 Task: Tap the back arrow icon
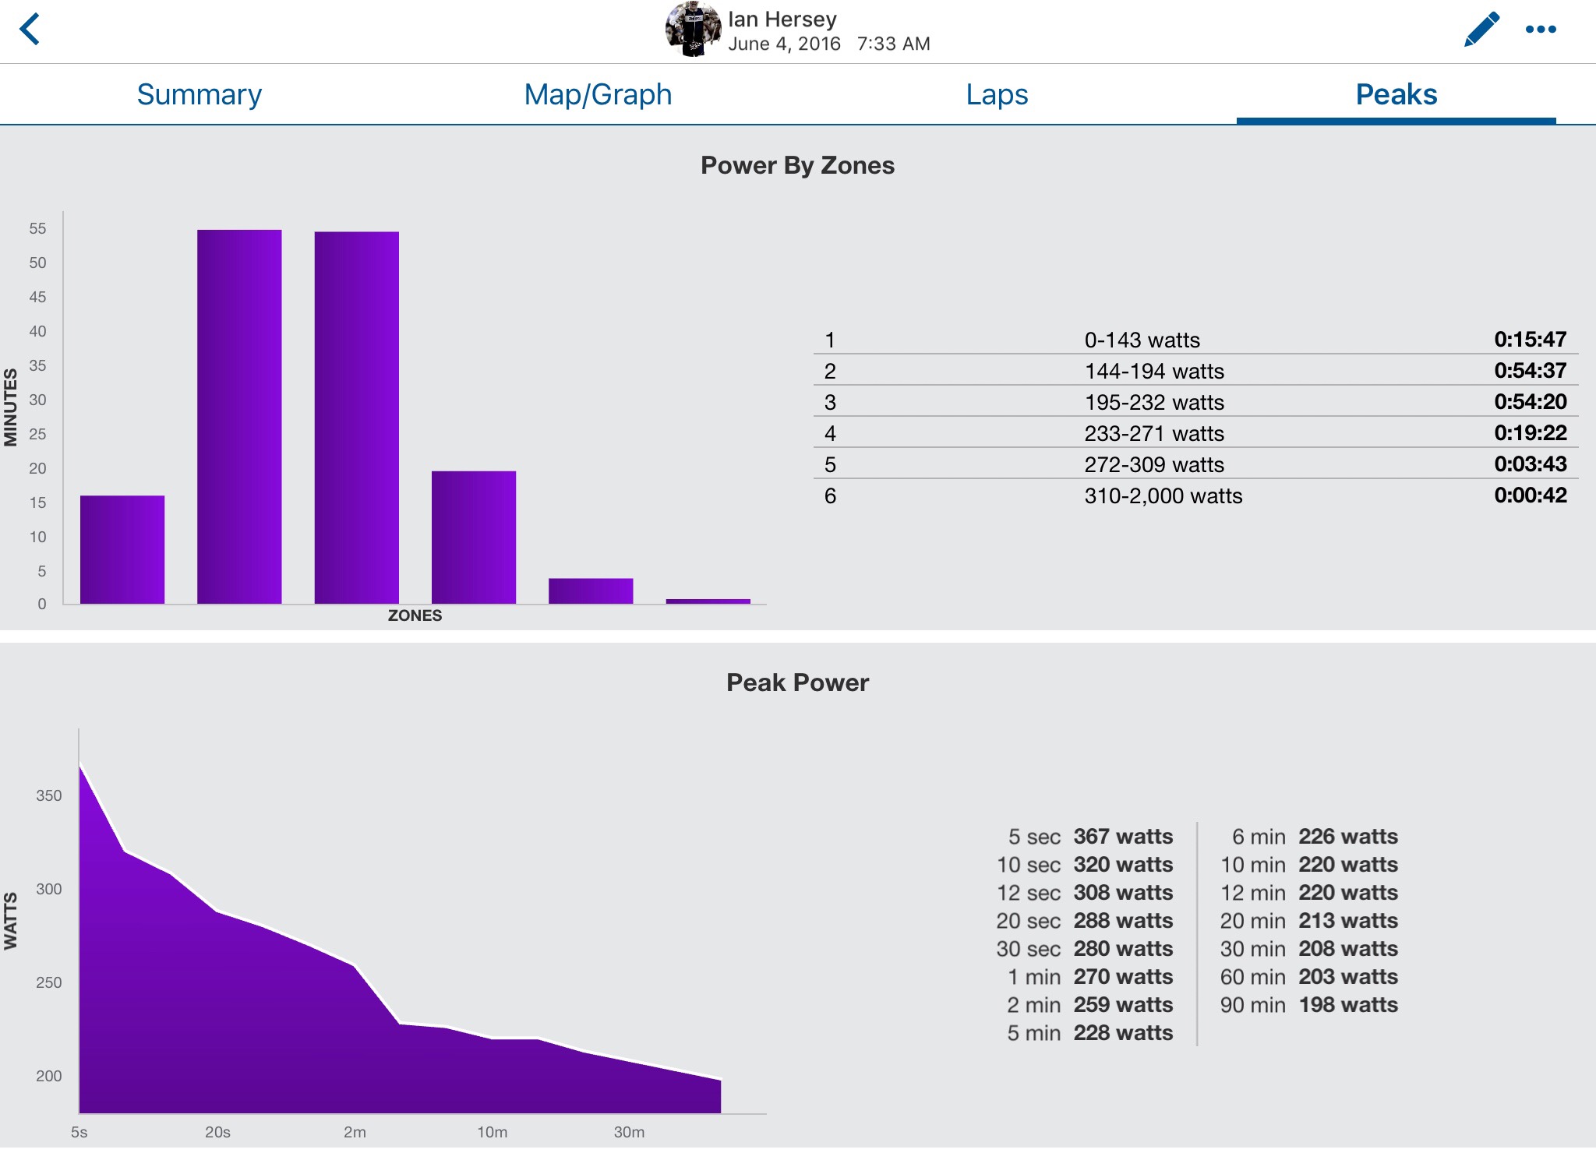30,30
